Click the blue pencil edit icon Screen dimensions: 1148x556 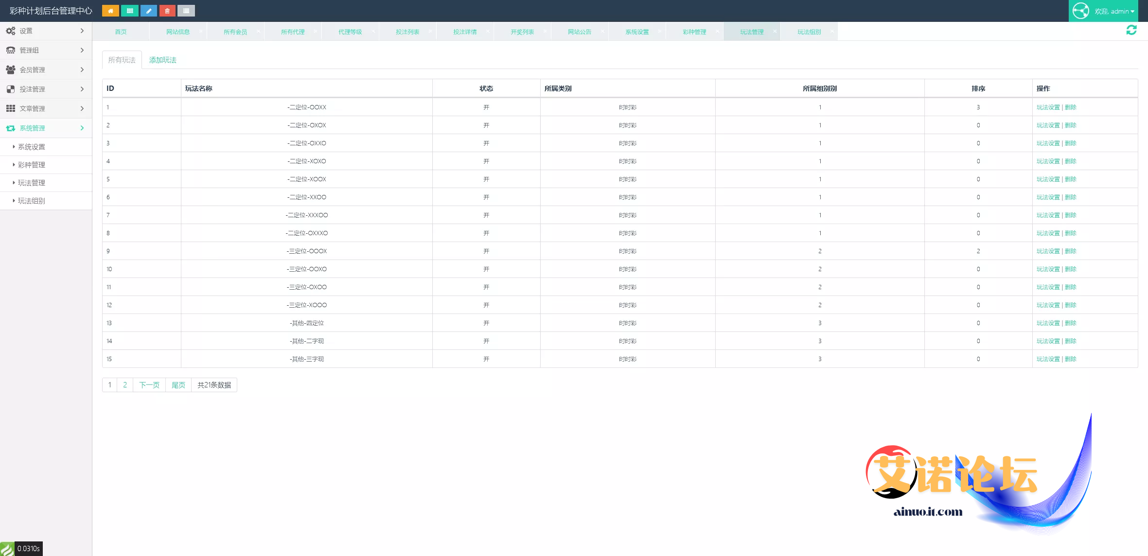click(148, 11)
